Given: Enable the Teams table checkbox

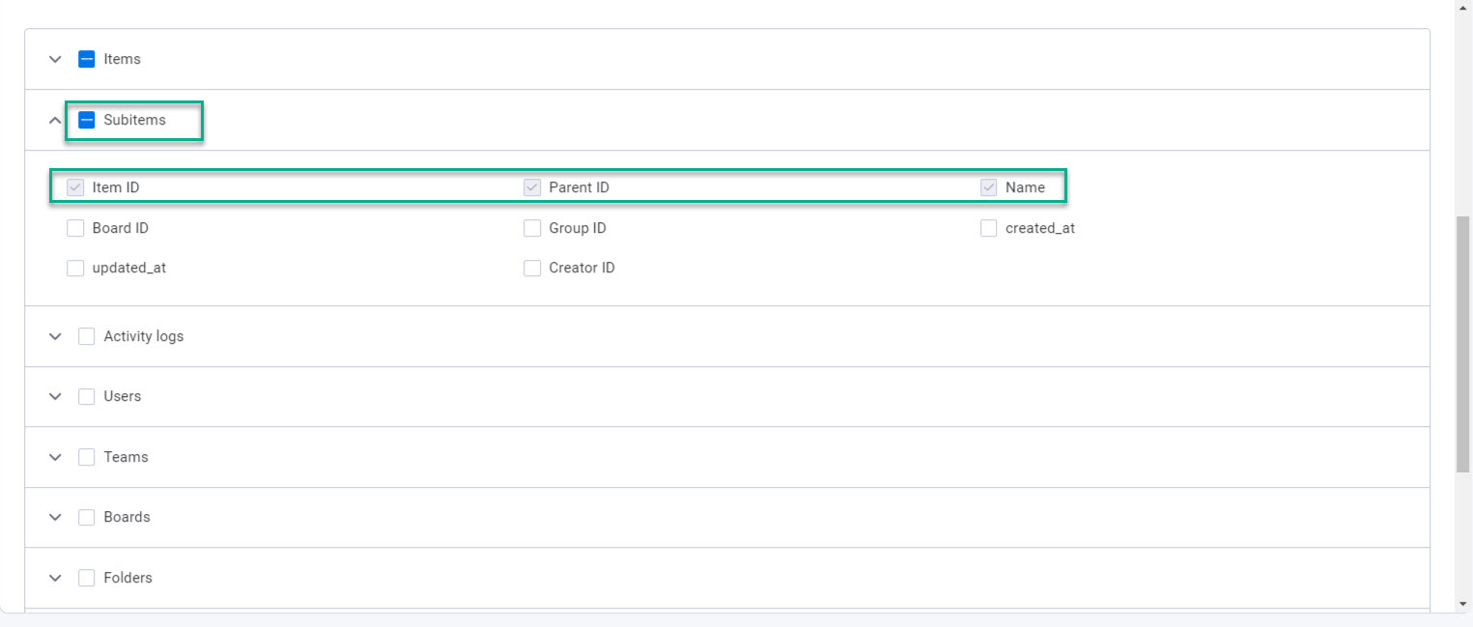Looking at the screenshot, I should (x=87, y=458).
